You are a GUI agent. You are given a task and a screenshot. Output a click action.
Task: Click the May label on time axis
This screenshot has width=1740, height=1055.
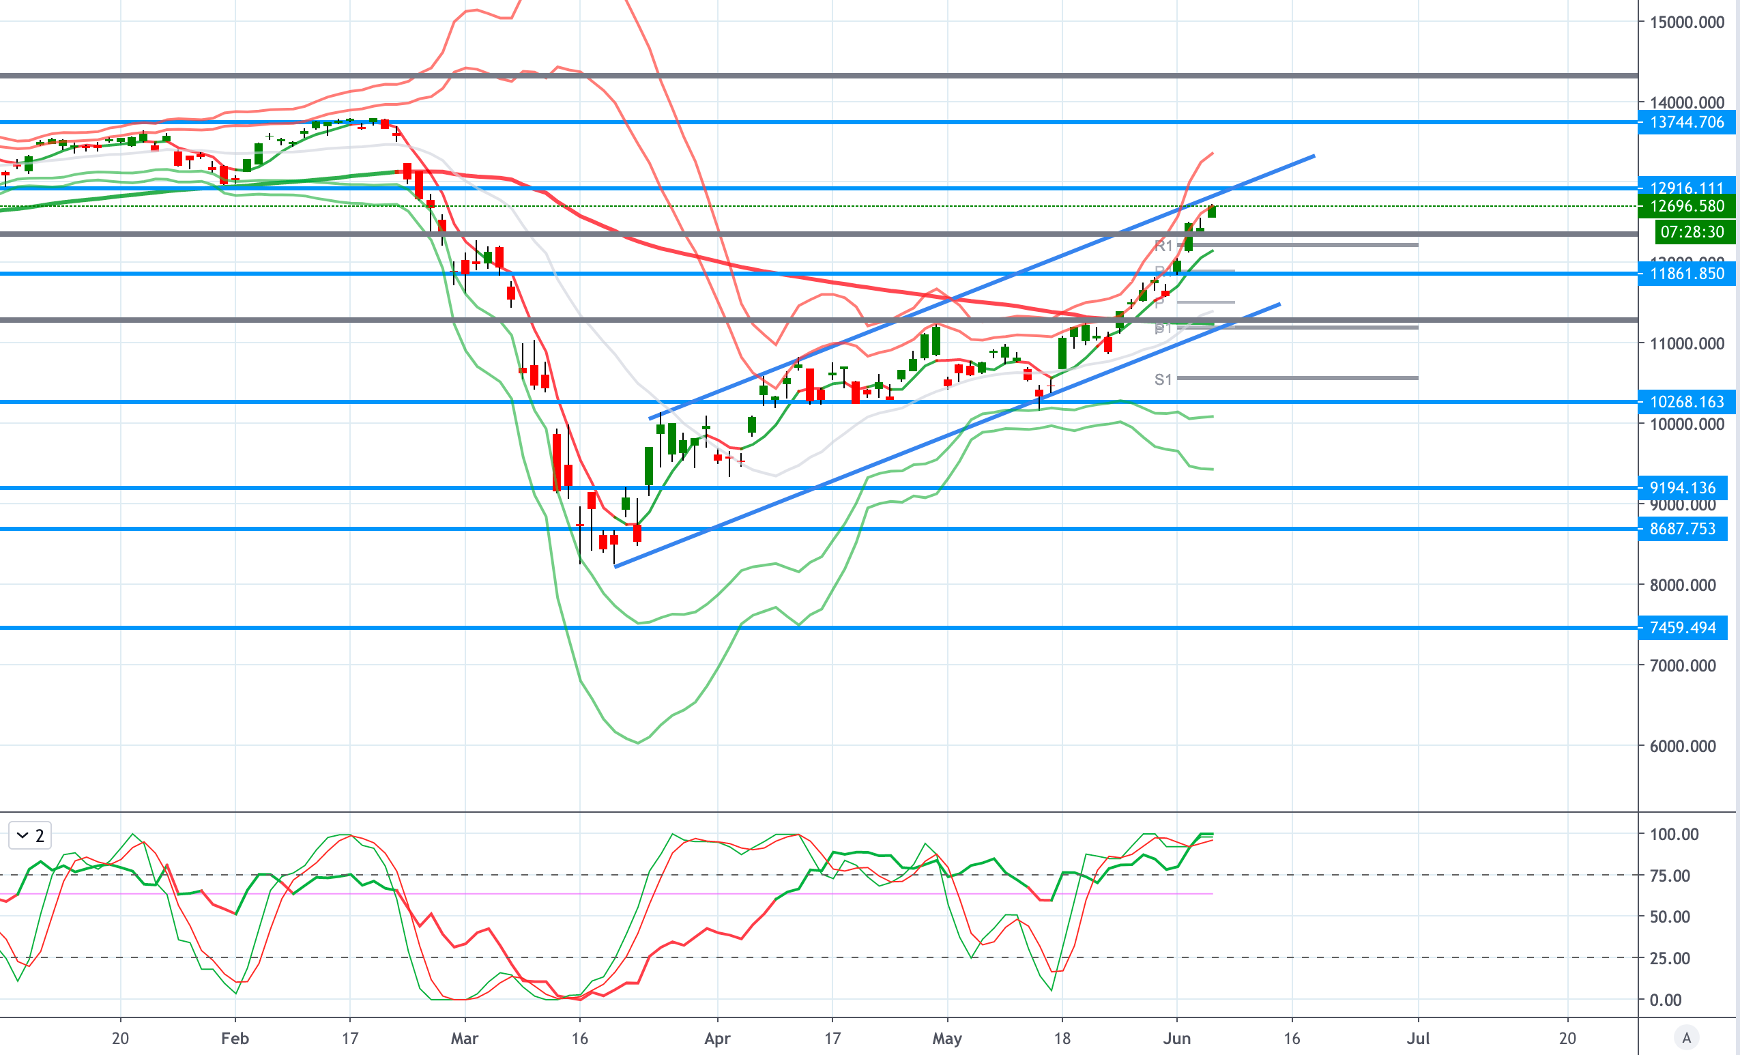click(947, 1038)
